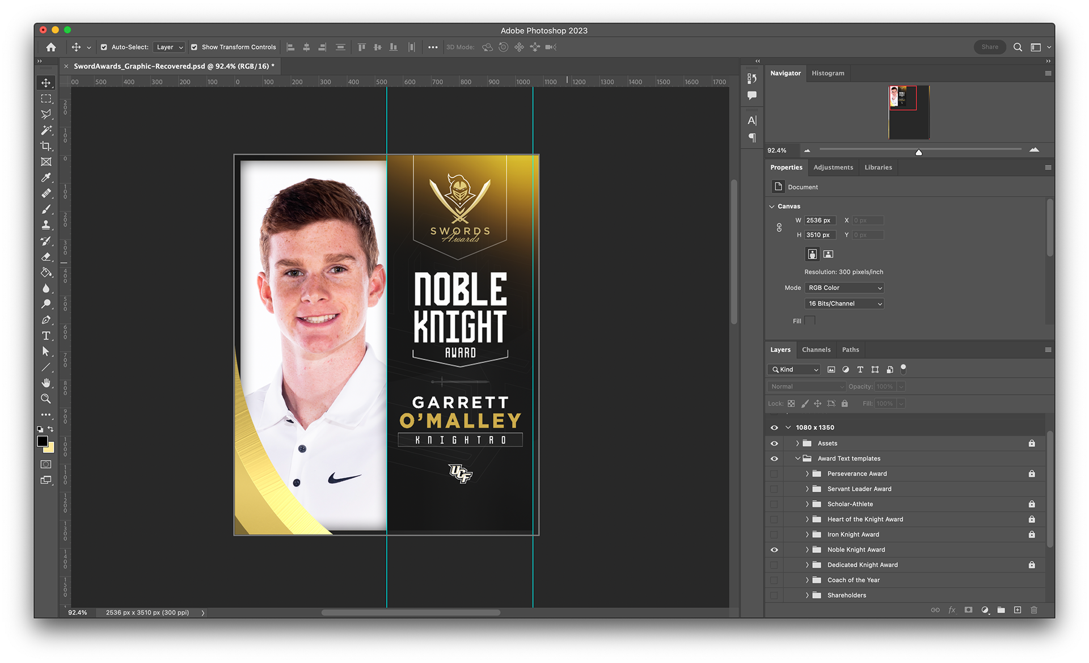The image size is (1089, 663).
Task: Set canvas to landscape orientation
Action: [x=828, y=254]
